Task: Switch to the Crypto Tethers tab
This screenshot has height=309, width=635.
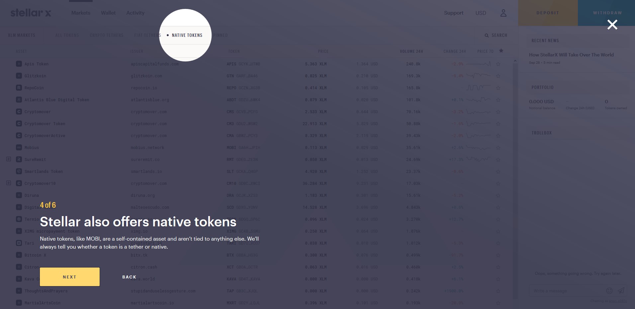Action: point(106,35)
